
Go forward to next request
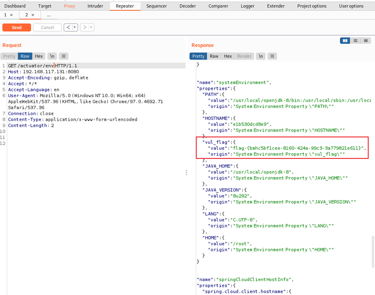pyautogui.click(x=85, y=27)
